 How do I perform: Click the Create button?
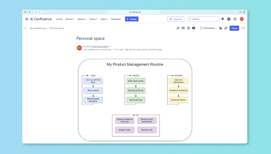132,19
